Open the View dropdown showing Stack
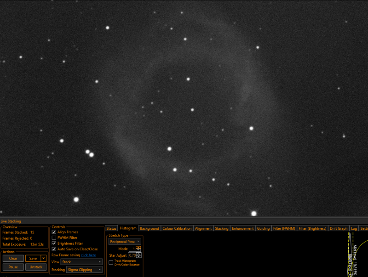Image resolution: width=368 pixels, height=277 pixels. pyautogui.click(x=81, y=262)
